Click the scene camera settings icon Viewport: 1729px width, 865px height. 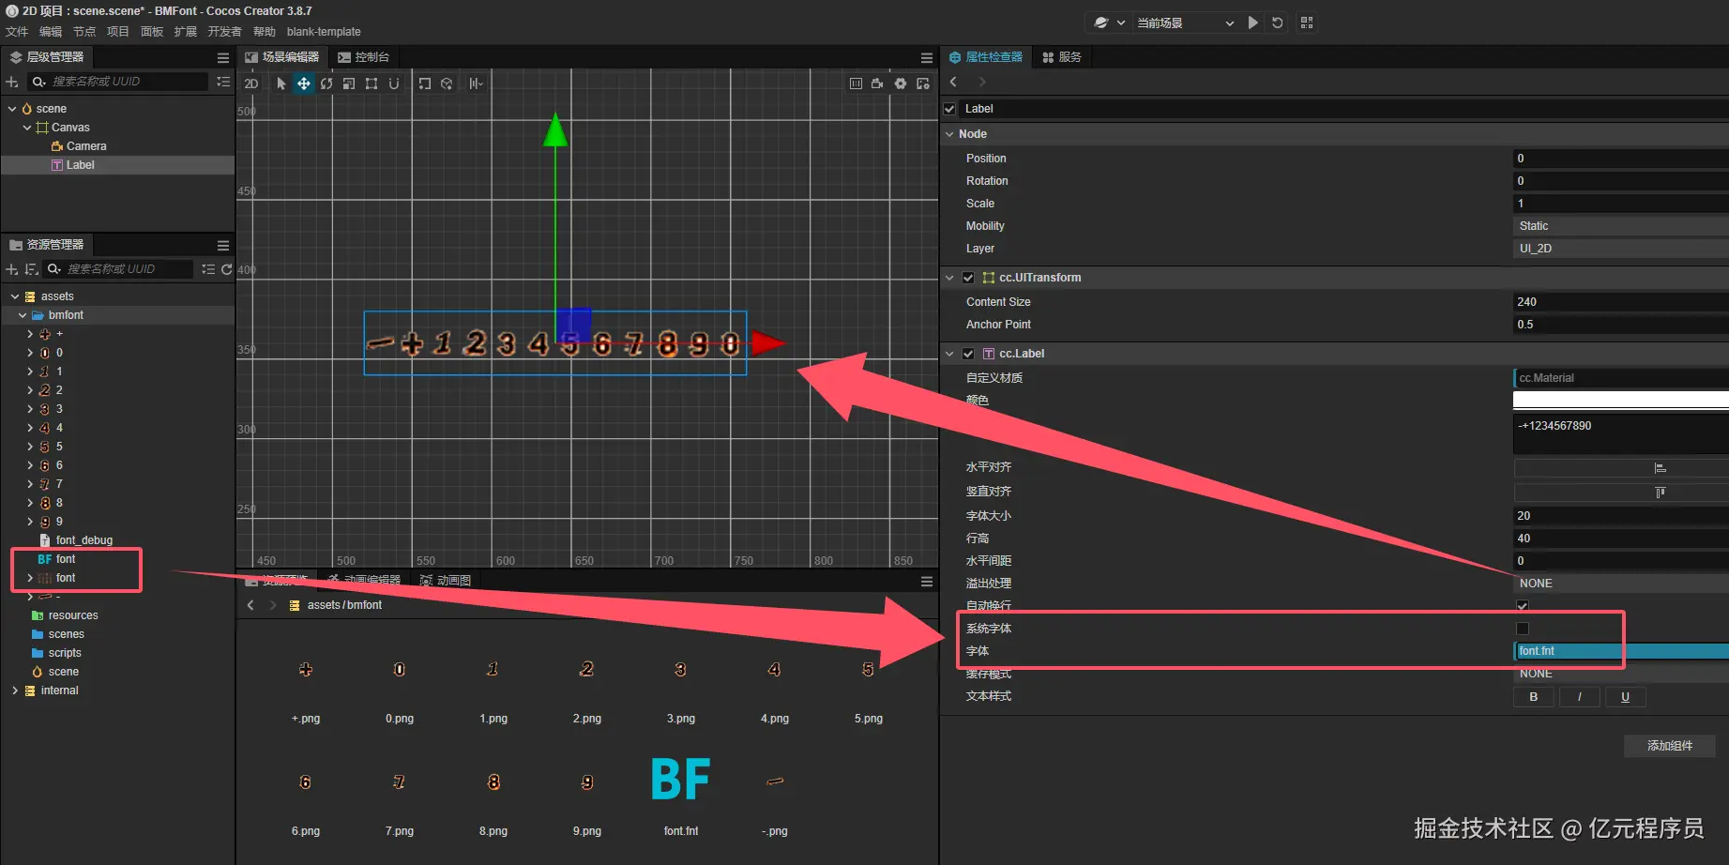pos(877,83)
